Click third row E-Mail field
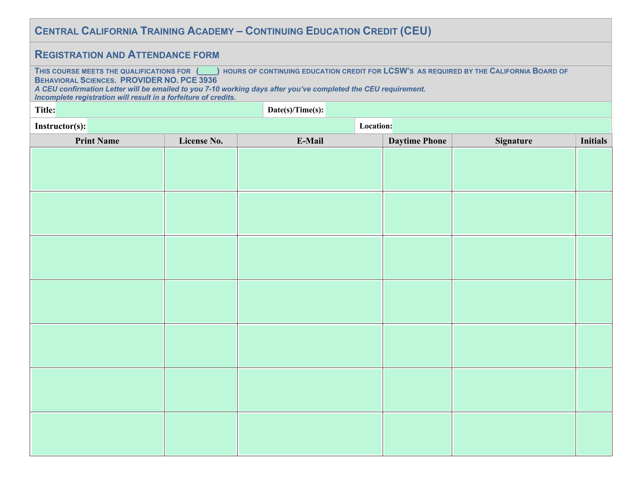This screenshot has width=640, height=495. tap(310, 258)
